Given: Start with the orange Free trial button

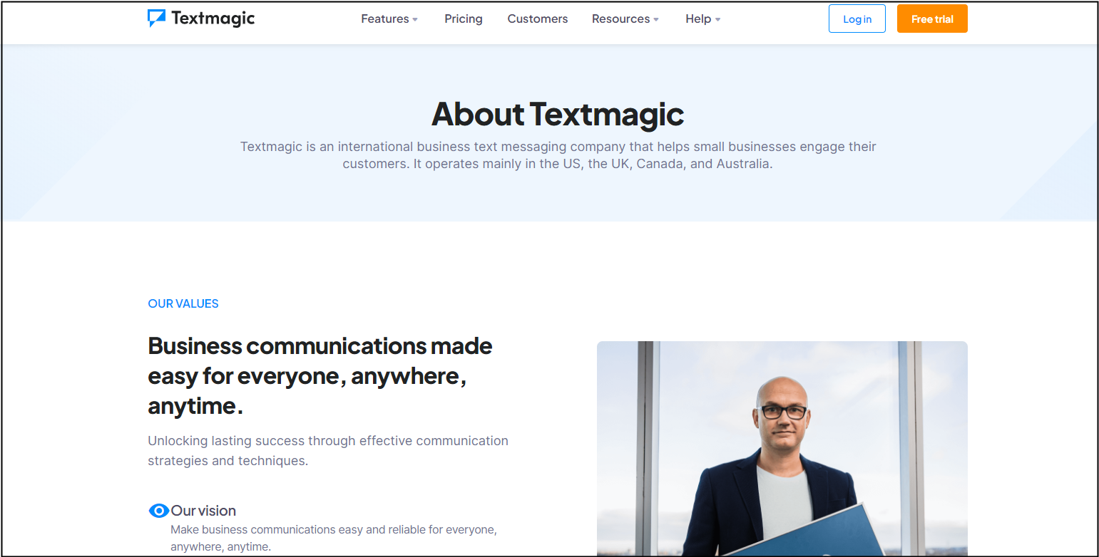Looking at the screenshot, I should tap(931, 19).
